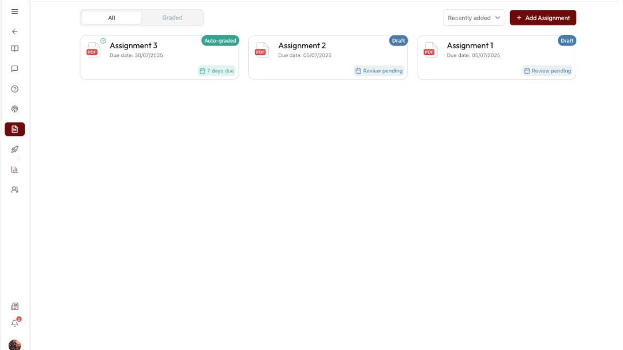The height and width of the screenshot is (350, 623).
Task: Open the chat bubble icon in sidebar
Action: pos(15,69)
